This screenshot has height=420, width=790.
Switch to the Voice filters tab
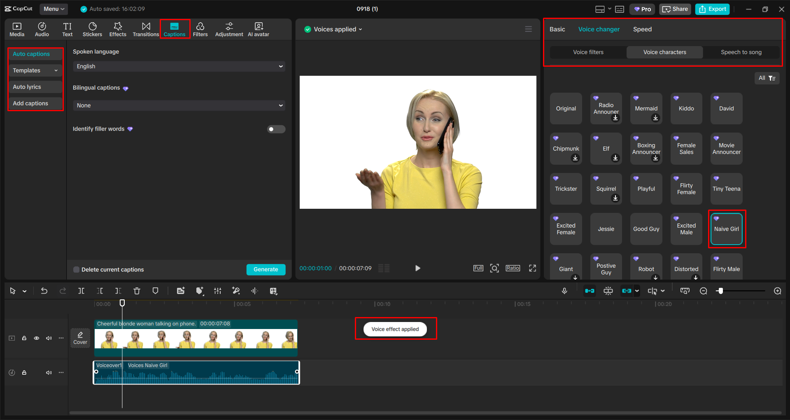click(x=588, y=52)
